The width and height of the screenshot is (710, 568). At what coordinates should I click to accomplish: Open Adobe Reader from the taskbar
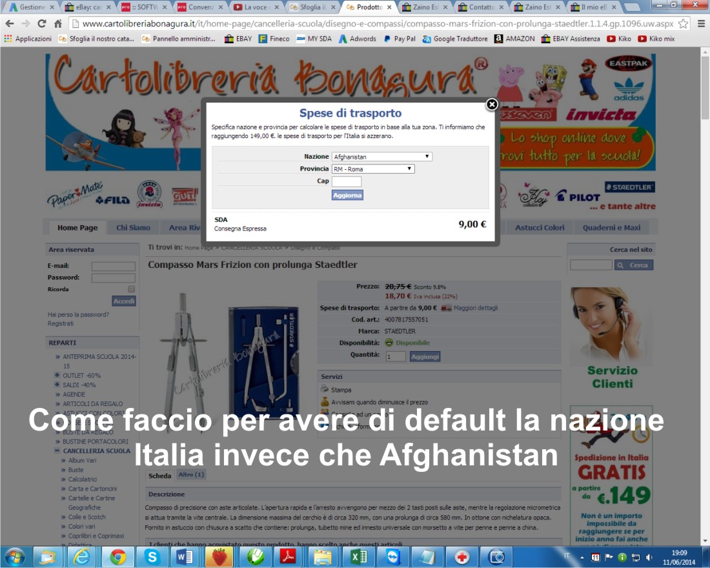point(288,557)
